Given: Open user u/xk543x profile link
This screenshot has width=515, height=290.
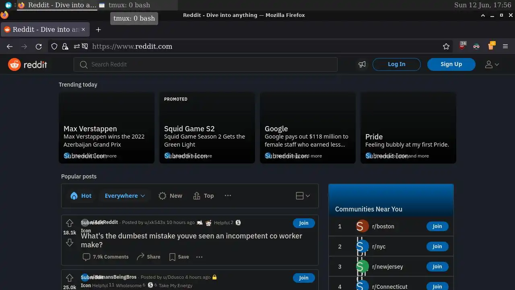Looking at the screenshot, I should point(155,222).
